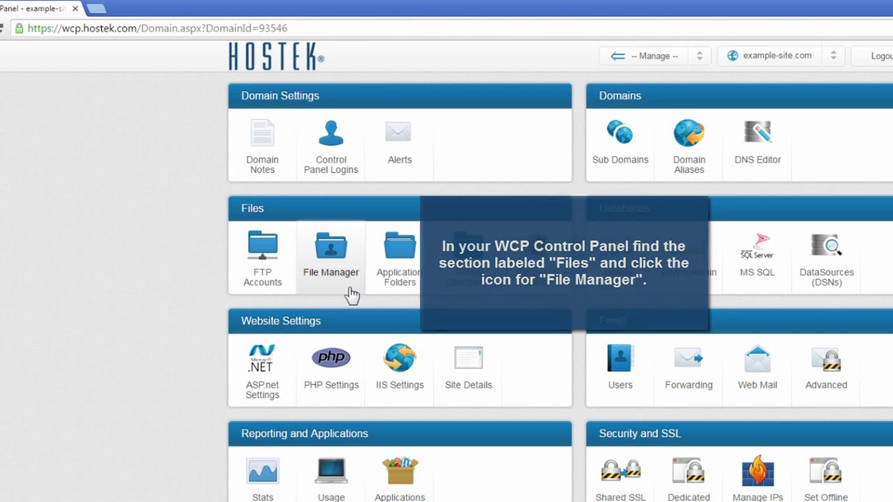
Task: Click the Domains panel header
Action: pyautogui.click(x=740, y=96)
